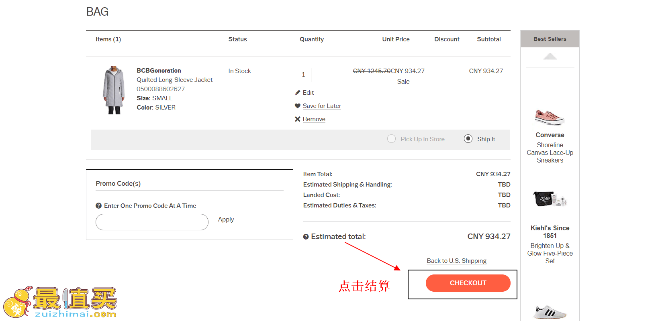The height and width of the screenshot is (321, 658).
Task: Open the Kiehl's five-piece set image
Action: 550,199
